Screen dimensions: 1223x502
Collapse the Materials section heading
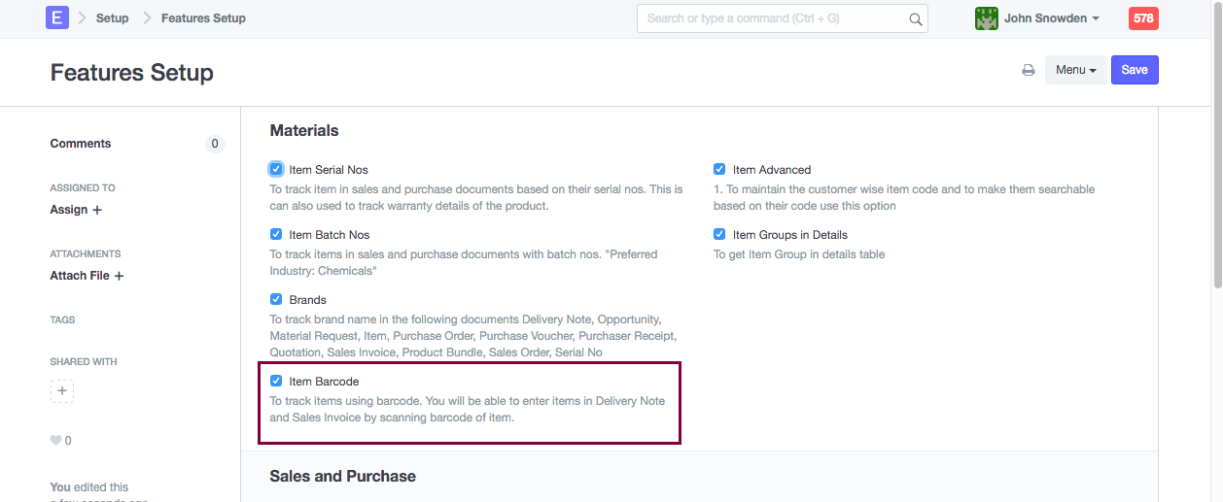(304, 130)
